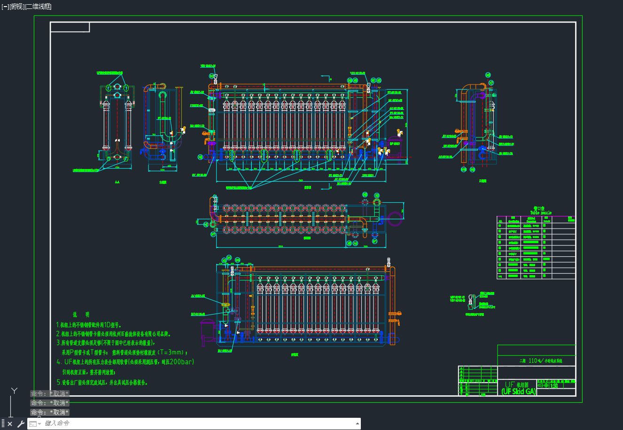Select the Table nozzle heading

tap(541, 213)
